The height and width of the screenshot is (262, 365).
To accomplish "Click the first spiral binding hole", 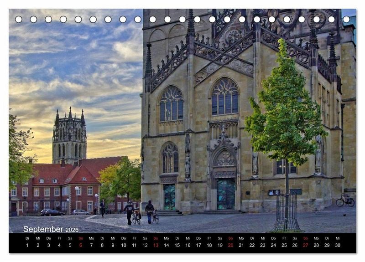I will (x=19, y=19).
